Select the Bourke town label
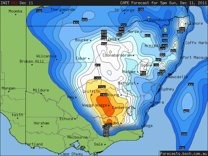 (82, 40)
